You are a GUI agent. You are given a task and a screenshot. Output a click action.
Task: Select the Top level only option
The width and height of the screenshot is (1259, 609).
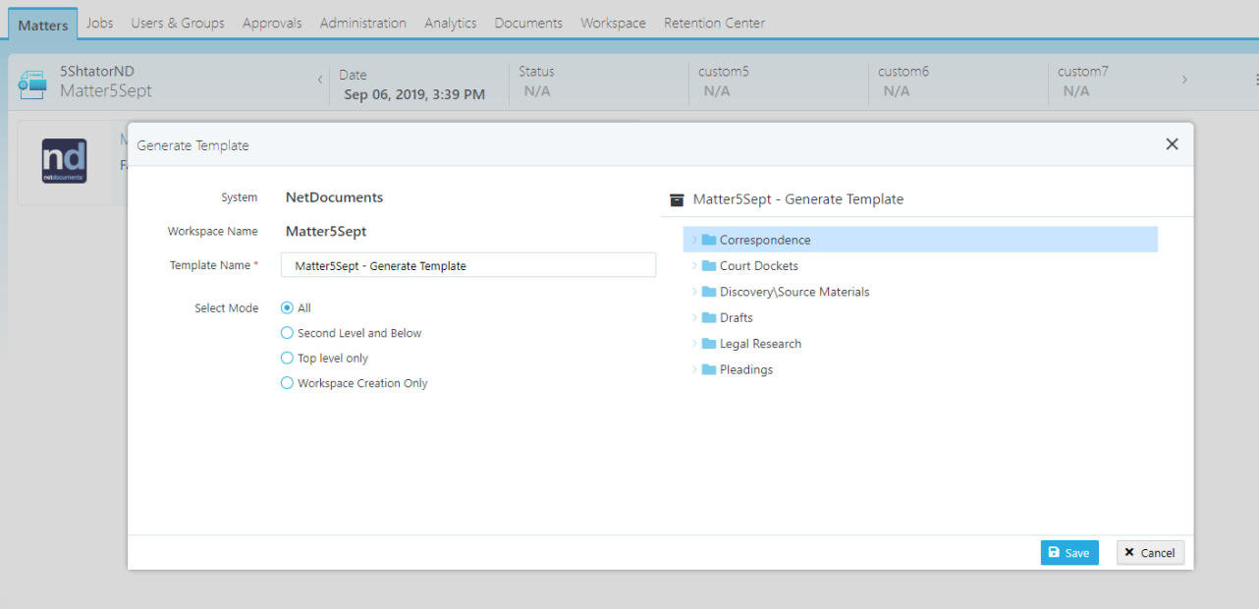(287, 359)
